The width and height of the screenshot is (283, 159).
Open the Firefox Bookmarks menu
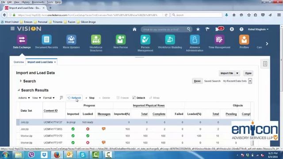click(x=38, y=2)
